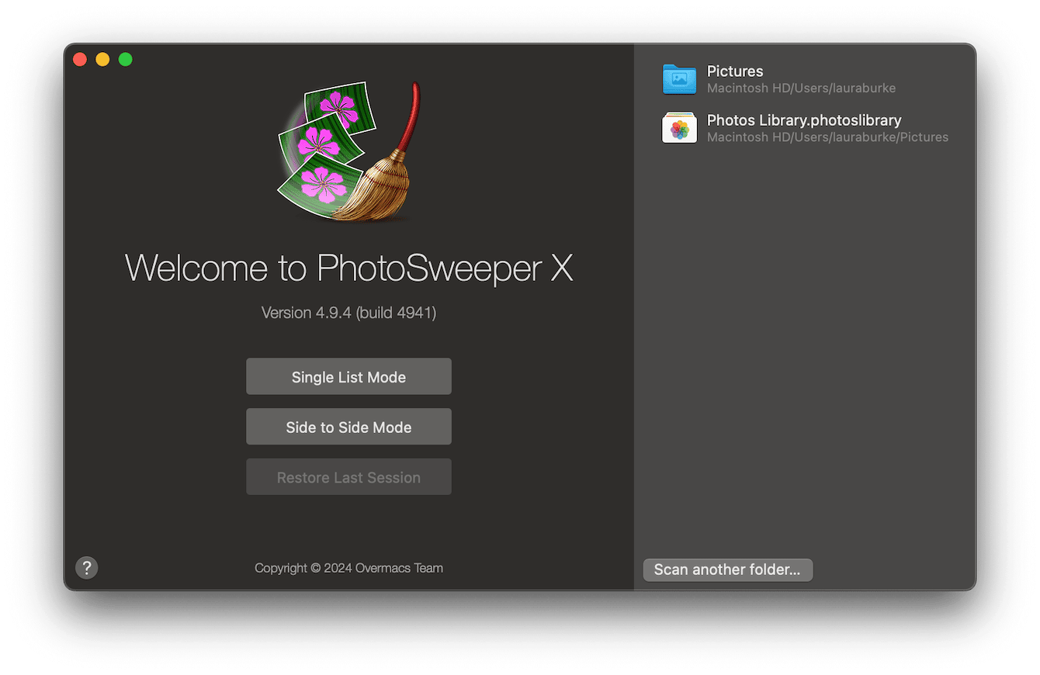Select the Pictures folder name
The width and height of the screenshot is (1040, 675).
[735, 71]
